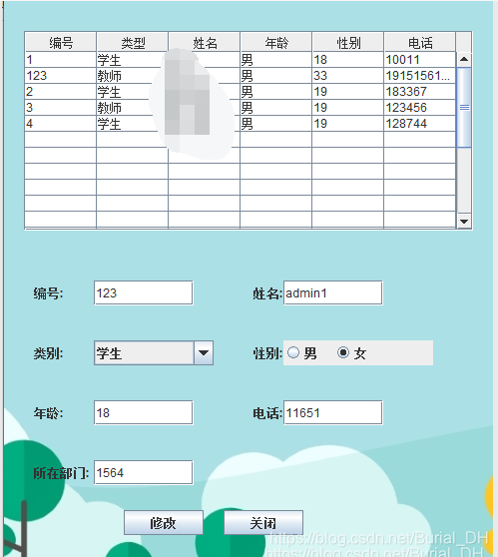Click 编号 cell with value 2
Image resolution: width=498 pixels, height=557 pixels.
(61, 92)
